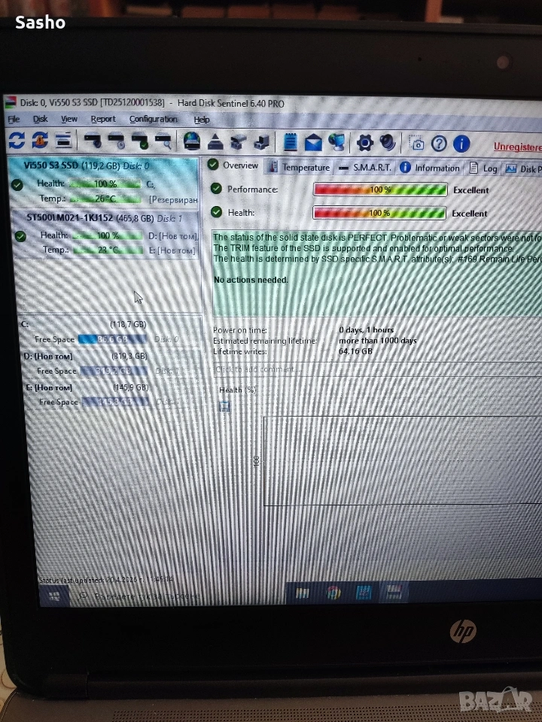Screen dimensions: 542x722
Task: Click the "Click to add comment" field
Action: click(377, 369)
